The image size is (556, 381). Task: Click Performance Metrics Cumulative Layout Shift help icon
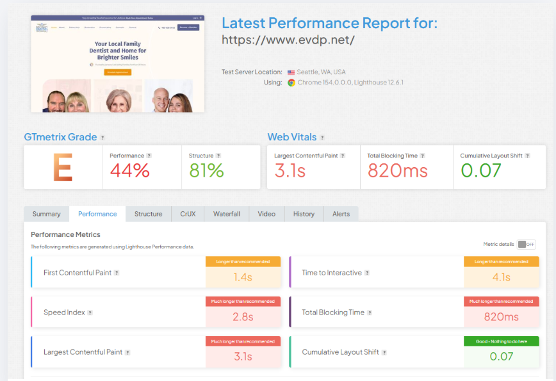(384, 352)
